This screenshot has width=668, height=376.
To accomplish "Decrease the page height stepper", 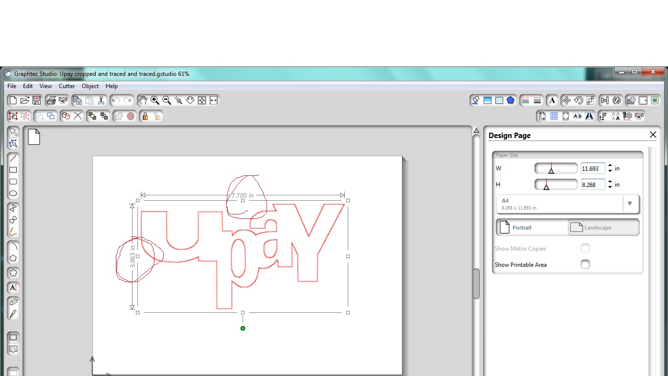I will (610, 187).
